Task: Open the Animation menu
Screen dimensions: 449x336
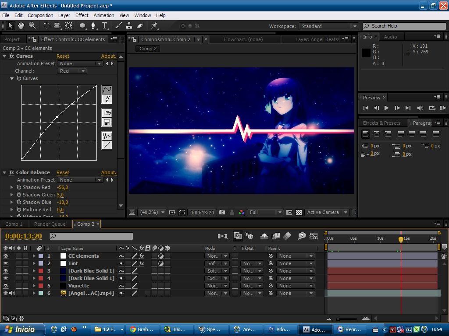Action: [x=103, y=15]
